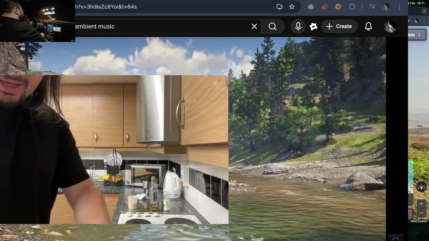Viewport: 429px width, 241px height.
Task: Zoom out with minus in map window
Action: [421, 213]
